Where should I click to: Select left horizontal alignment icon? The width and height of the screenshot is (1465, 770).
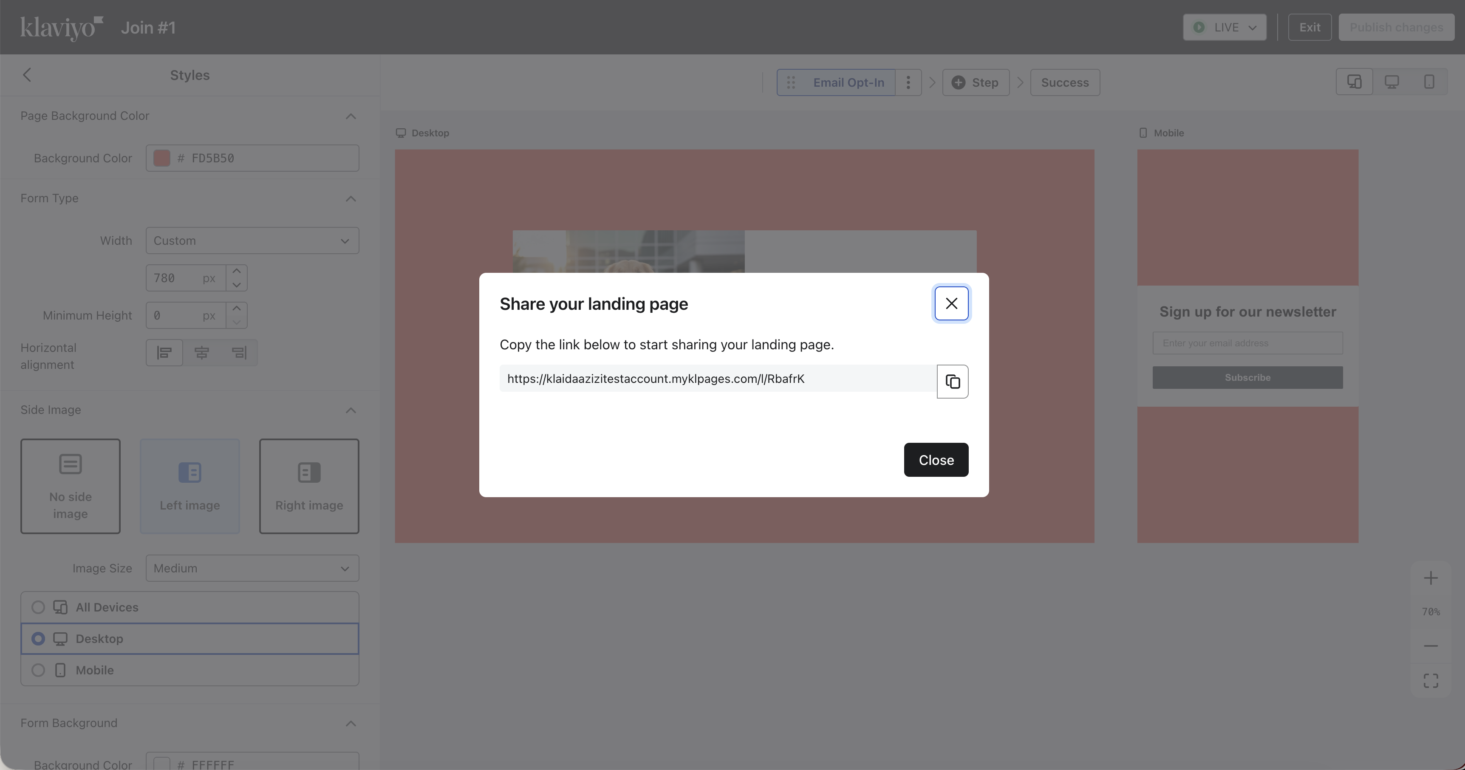click(x=164, y=353)
